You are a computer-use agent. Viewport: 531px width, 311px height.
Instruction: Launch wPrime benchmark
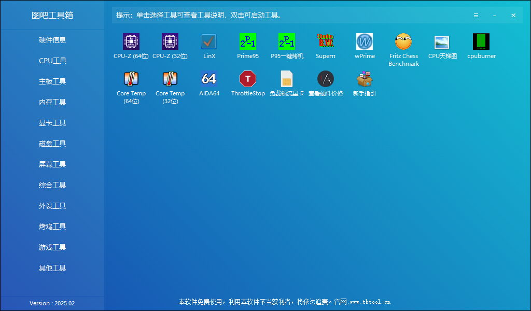365,41
